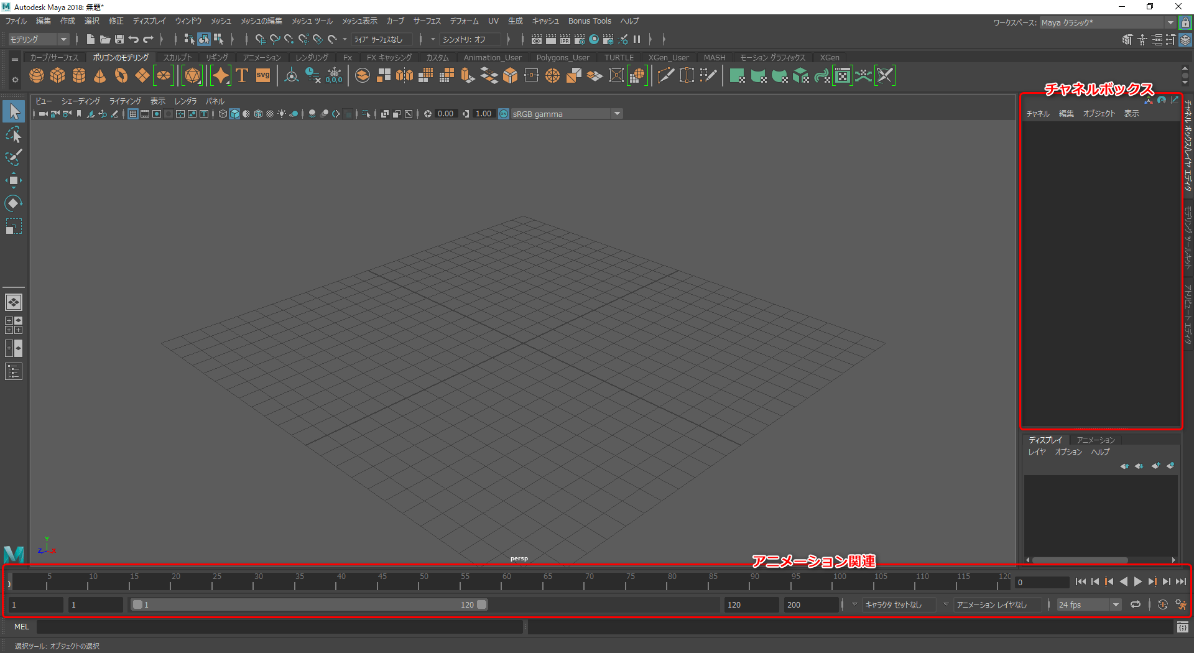Open the 24 fps frame rate dropdown
Screen dimensions: 1194x653
1088,604
